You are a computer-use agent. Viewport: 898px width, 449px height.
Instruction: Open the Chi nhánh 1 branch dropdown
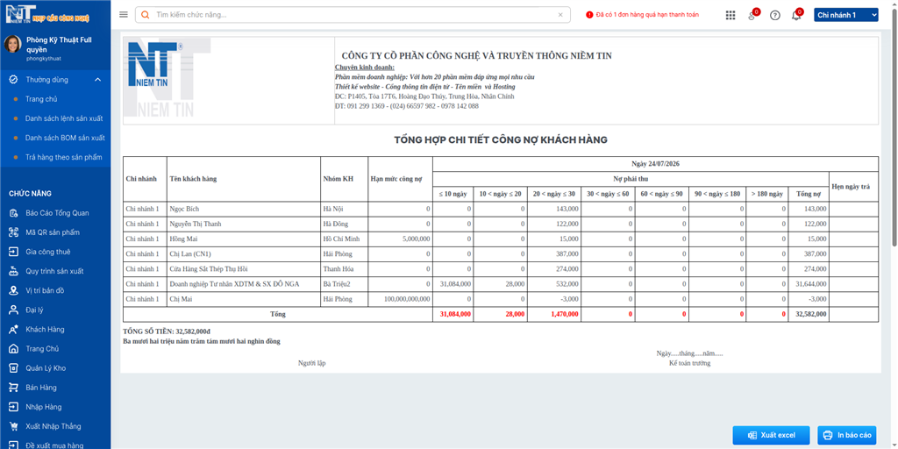click(846, 15)
